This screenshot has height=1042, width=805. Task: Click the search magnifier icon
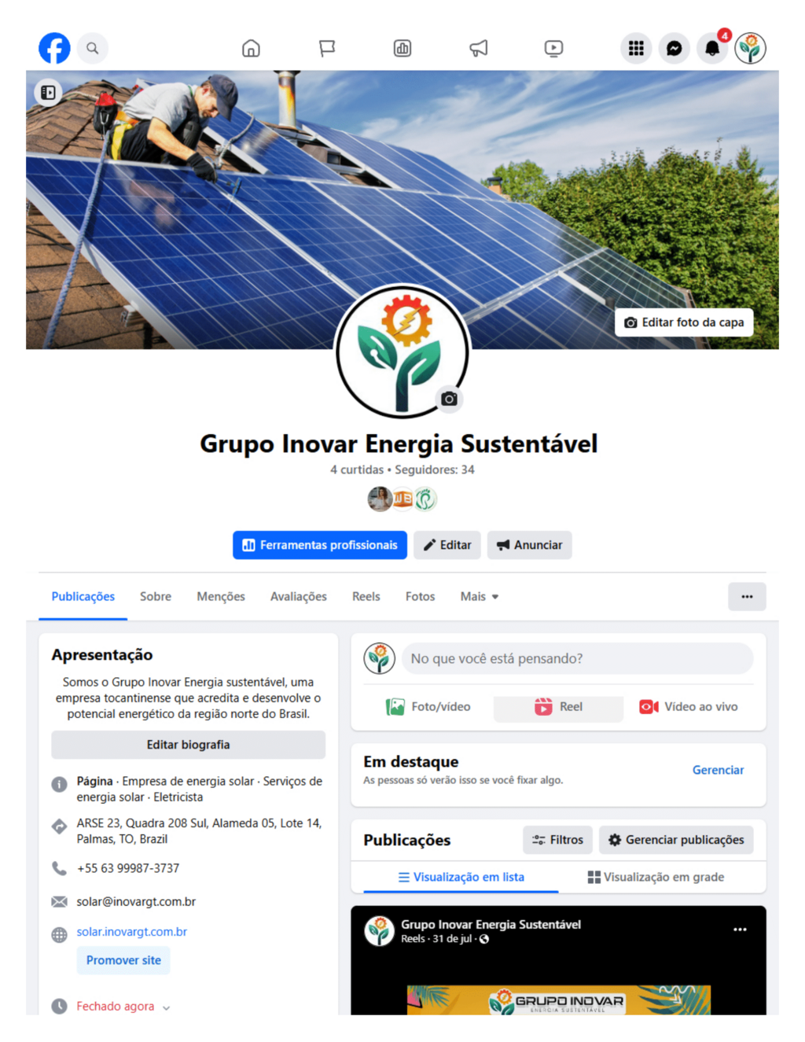pos(93,48)
